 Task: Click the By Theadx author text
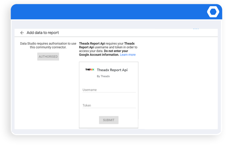103,76
